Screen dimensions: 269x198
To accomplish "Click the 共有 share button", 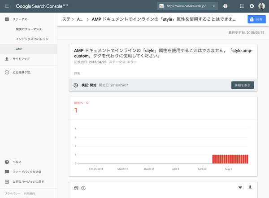I will tap(256, 19).
